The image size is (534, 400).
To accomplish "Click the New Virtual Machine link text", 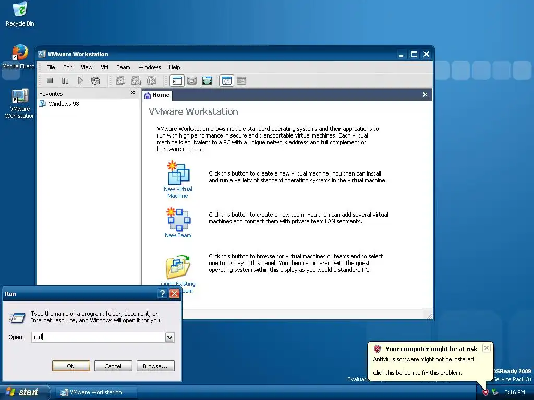I will 178,193.
